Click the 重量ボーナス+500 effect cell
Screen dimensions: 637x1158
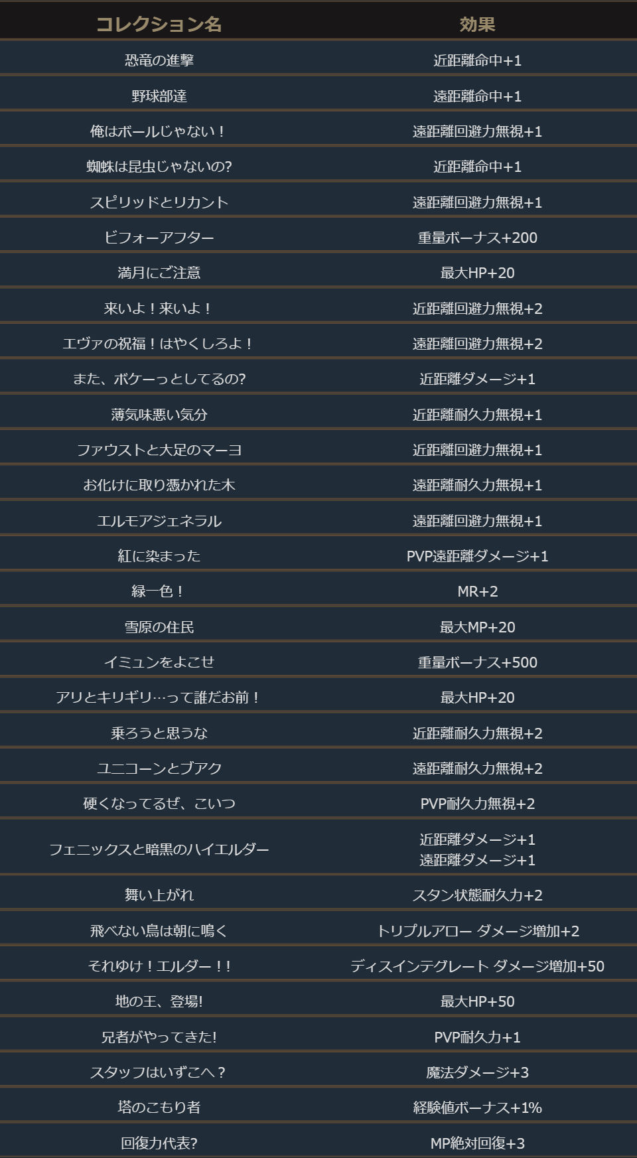pos(477,662)
